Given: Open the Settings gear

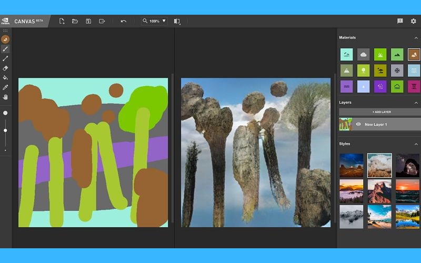Looking at the screenshot, I should [413, 21].
